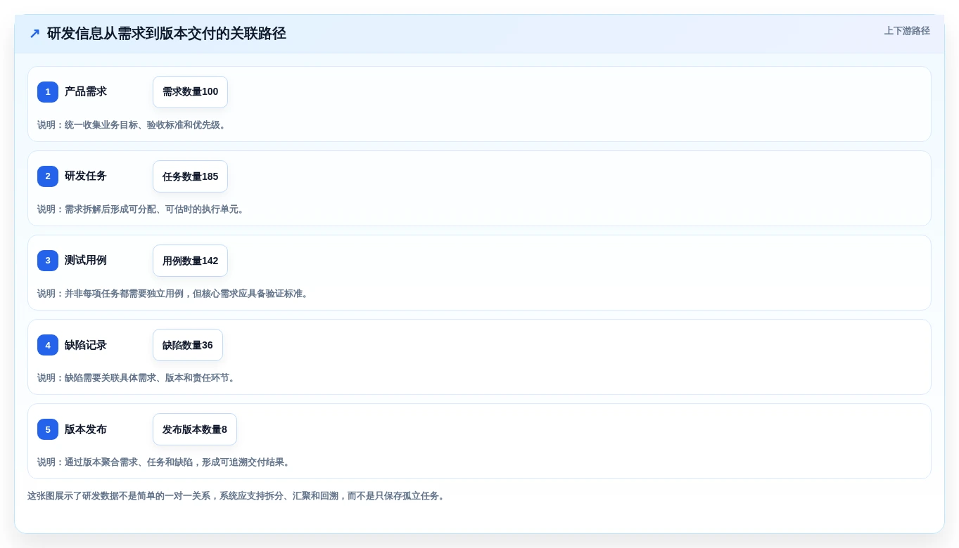The width and height of the screenshot is (959, 548).
Task: Click the 缺陷记录 step label
Action: click(x=86, y=345)
